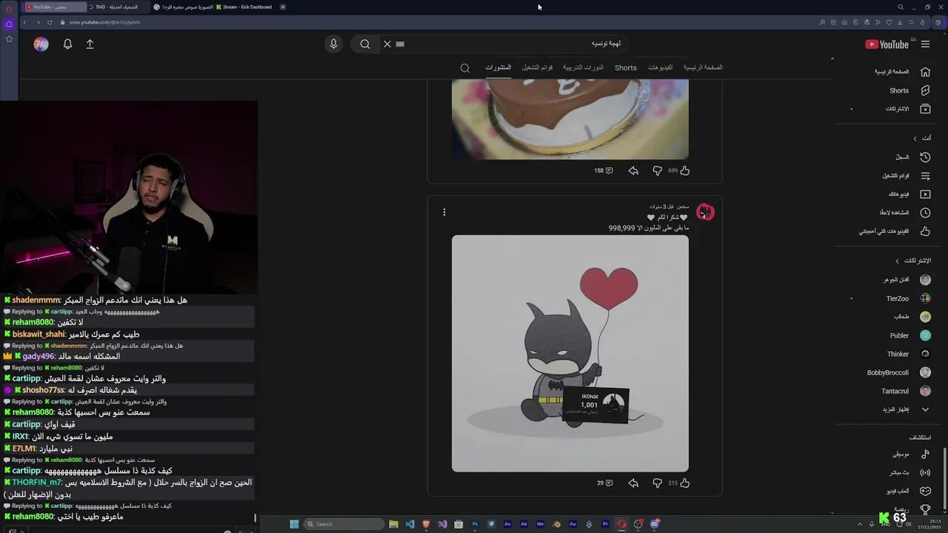The image size is (948, 533).
Task: Like the cake post with 699 likes
Action: coord(684,171)
